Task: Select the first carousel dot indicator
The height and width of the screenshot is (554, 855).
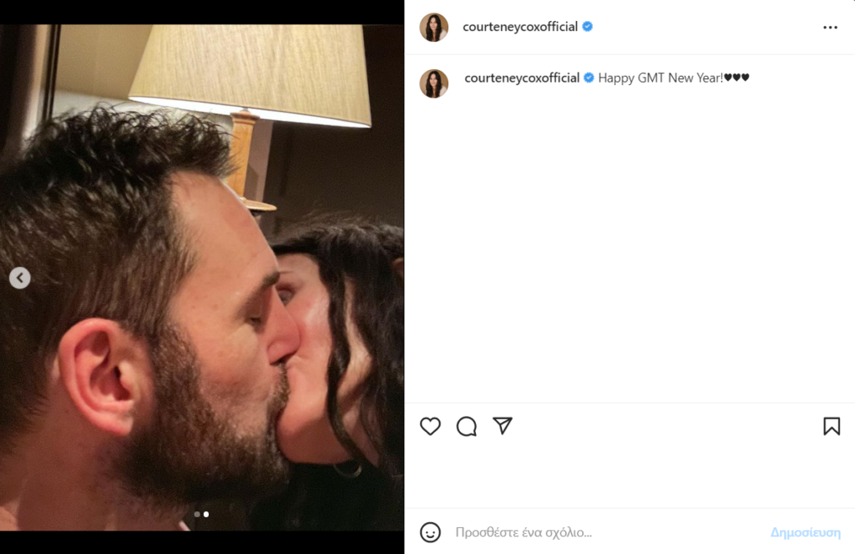Action: click(x=197, y=514)
